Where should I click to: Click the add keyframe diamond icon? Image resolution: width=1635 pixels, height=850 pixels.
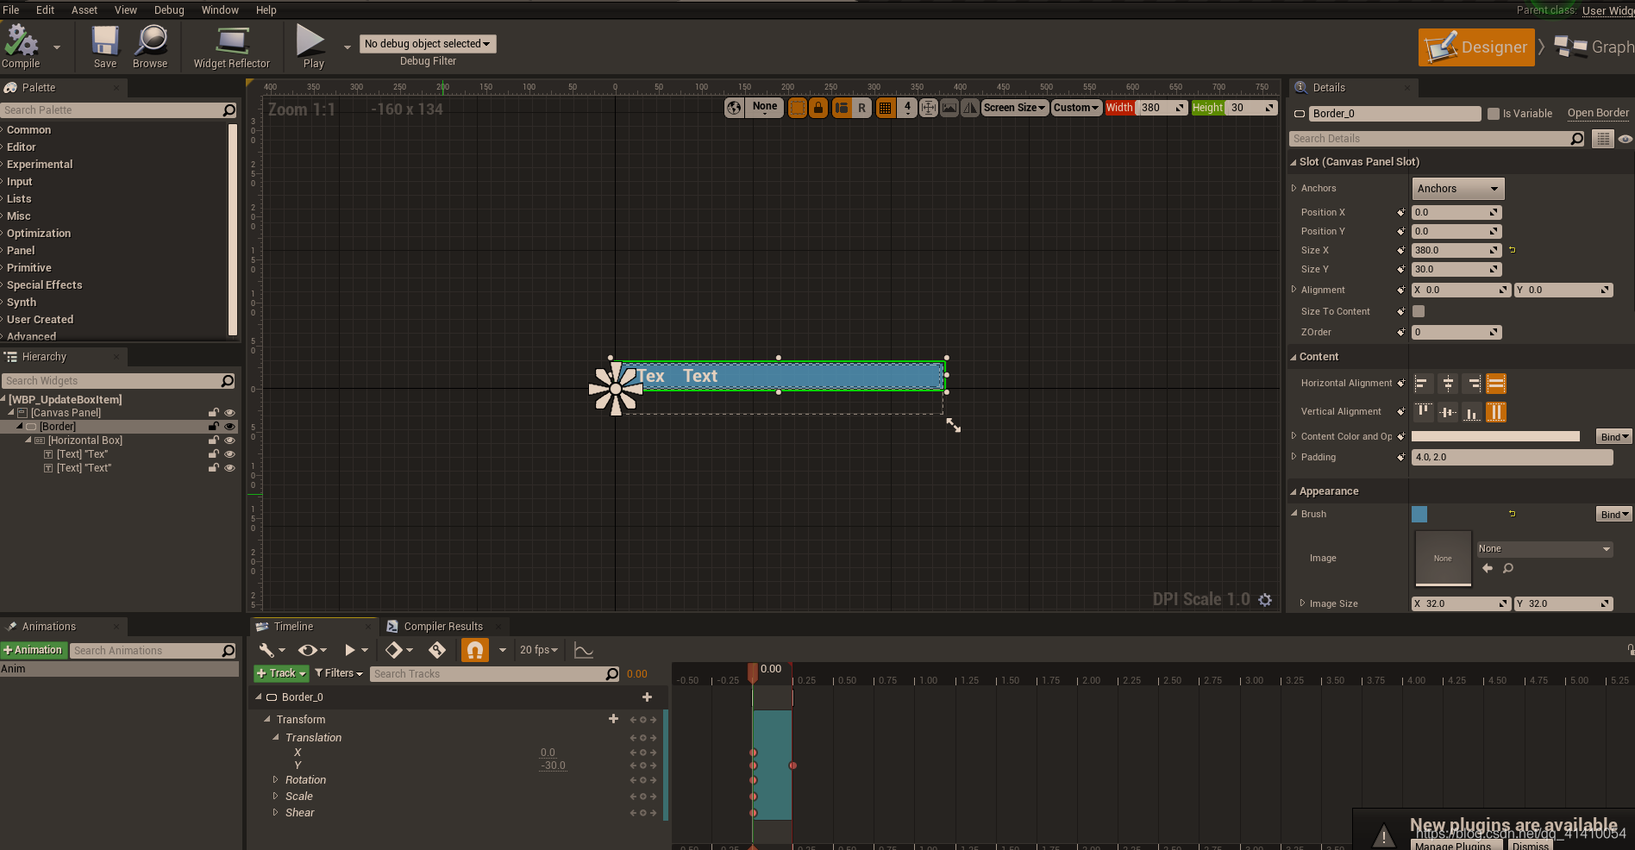(x=394, y=650)
